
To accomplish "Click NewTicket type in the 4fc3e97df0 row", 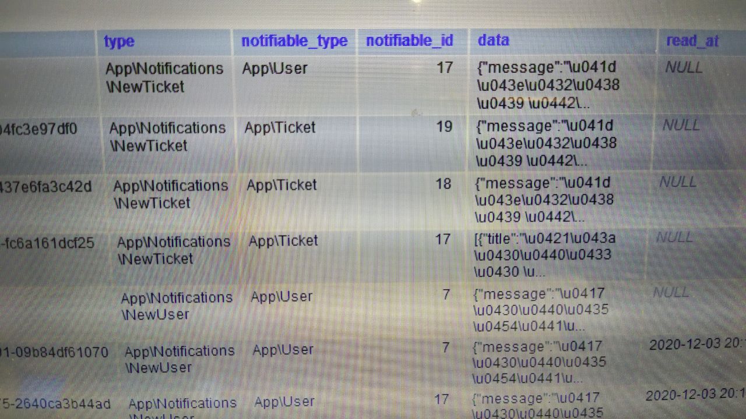I will click(167, 136).
